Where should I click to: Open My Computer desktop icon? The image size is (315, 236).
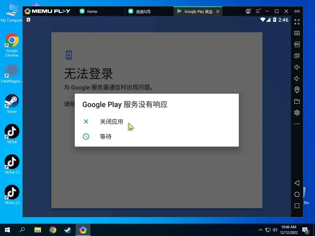pos(11,13)
